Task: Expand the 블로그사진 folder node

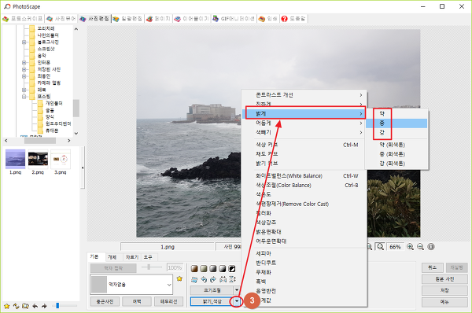Action: pos(24,42)
